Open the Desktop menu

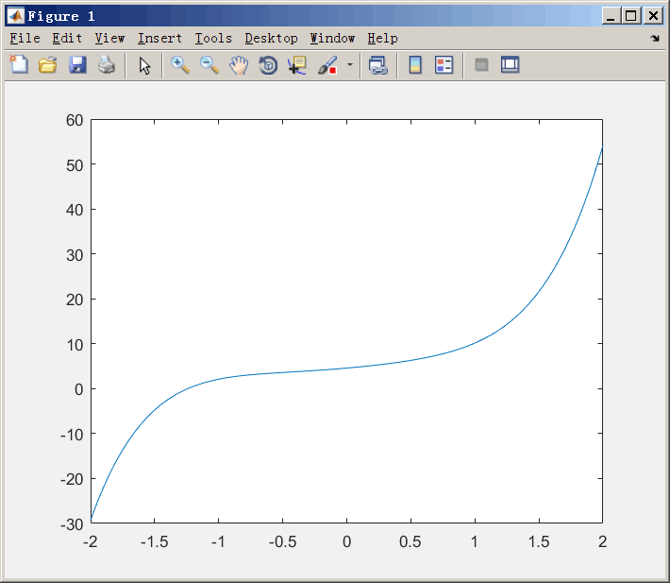click(272, 39)
